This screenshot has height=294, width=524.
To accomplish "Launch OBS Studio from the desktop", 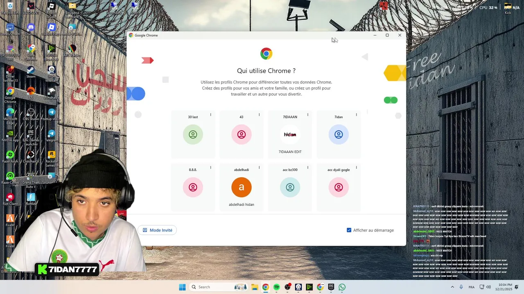I will point(31,114).
